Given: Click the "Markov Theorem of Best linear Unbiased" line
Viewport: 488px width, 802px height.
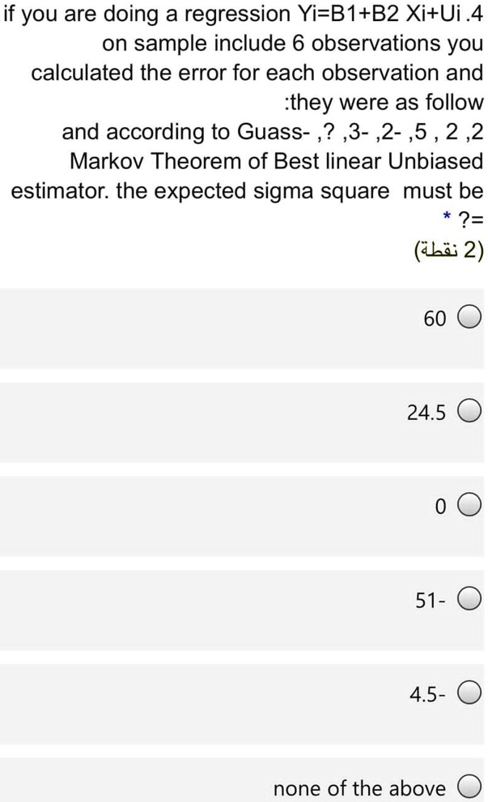Looking at the screenshot, I should [276, 160].
